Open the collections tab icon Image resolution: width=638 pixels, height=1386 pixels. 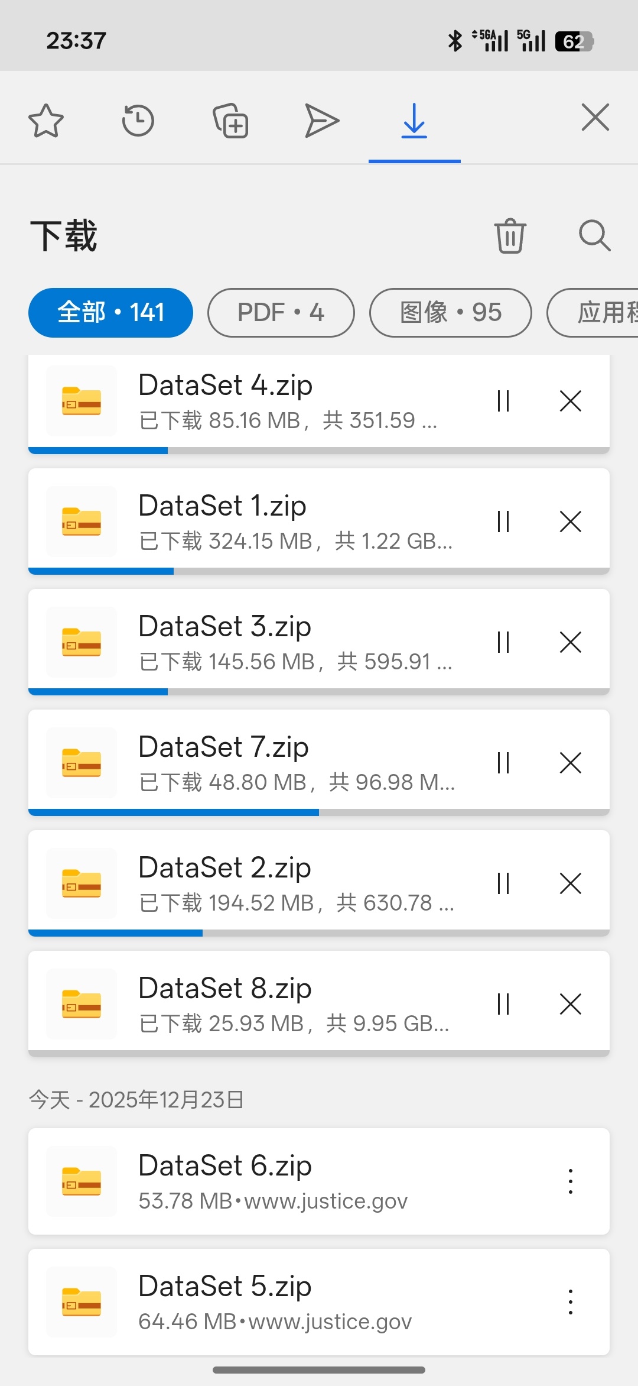(230, 121)
